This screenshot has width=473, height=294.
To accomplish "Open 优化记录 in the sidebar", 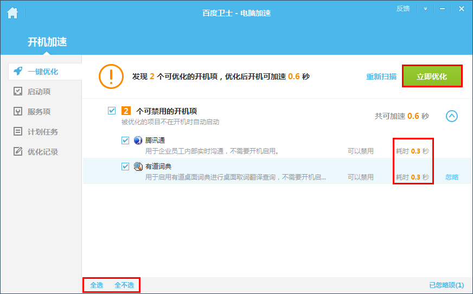I will pyautogui.click(x=42, y=152).
